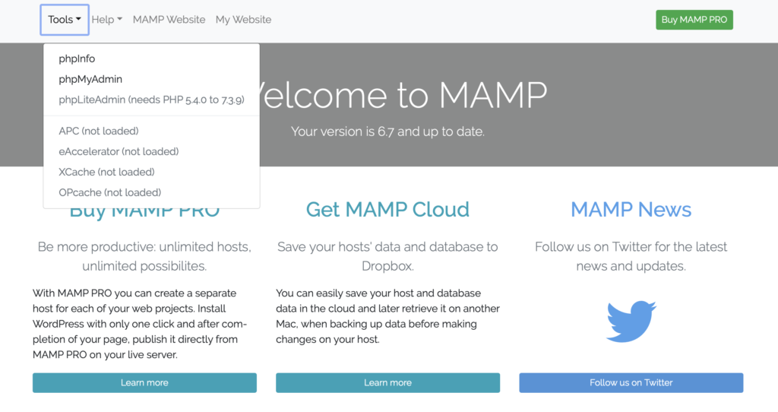Screen dimensions: 778x412
Task: Select eAccelerator (not loaded) entry
Action: point(119,151)
